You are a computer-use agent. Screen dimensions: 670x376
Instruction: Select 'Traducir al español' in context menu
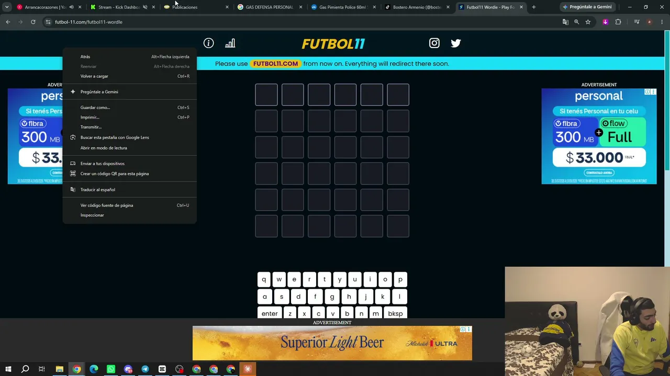(x=130, y=190)
